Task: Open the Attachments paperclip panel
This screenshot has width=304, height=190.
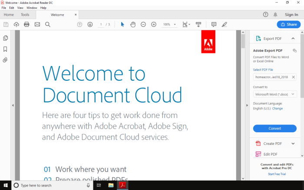Action: click(x=6, y=60)
